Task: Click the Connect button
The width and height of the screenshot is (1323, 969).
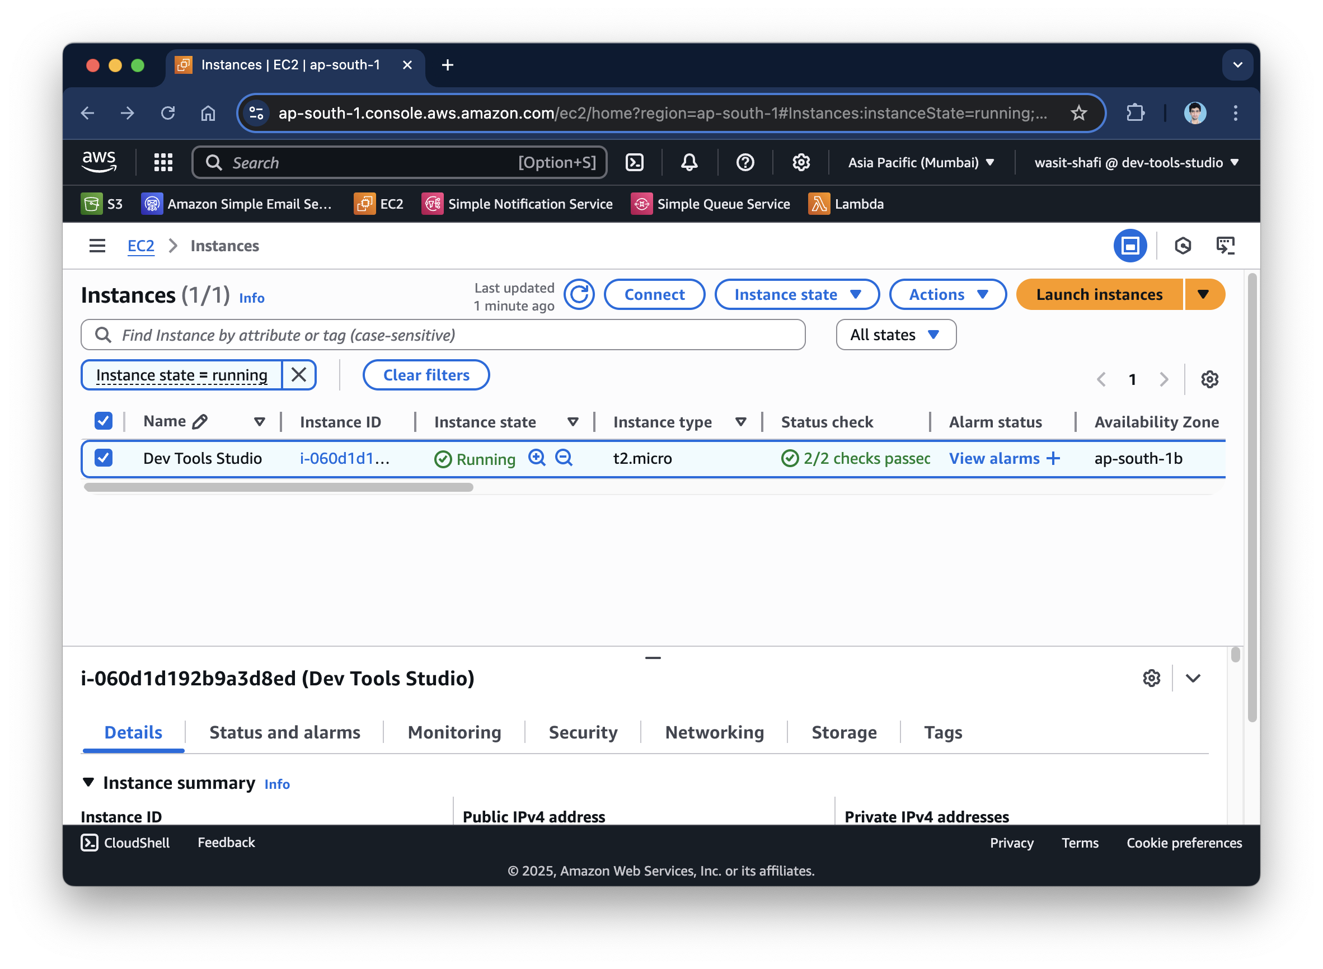Action: click(654, 294)
